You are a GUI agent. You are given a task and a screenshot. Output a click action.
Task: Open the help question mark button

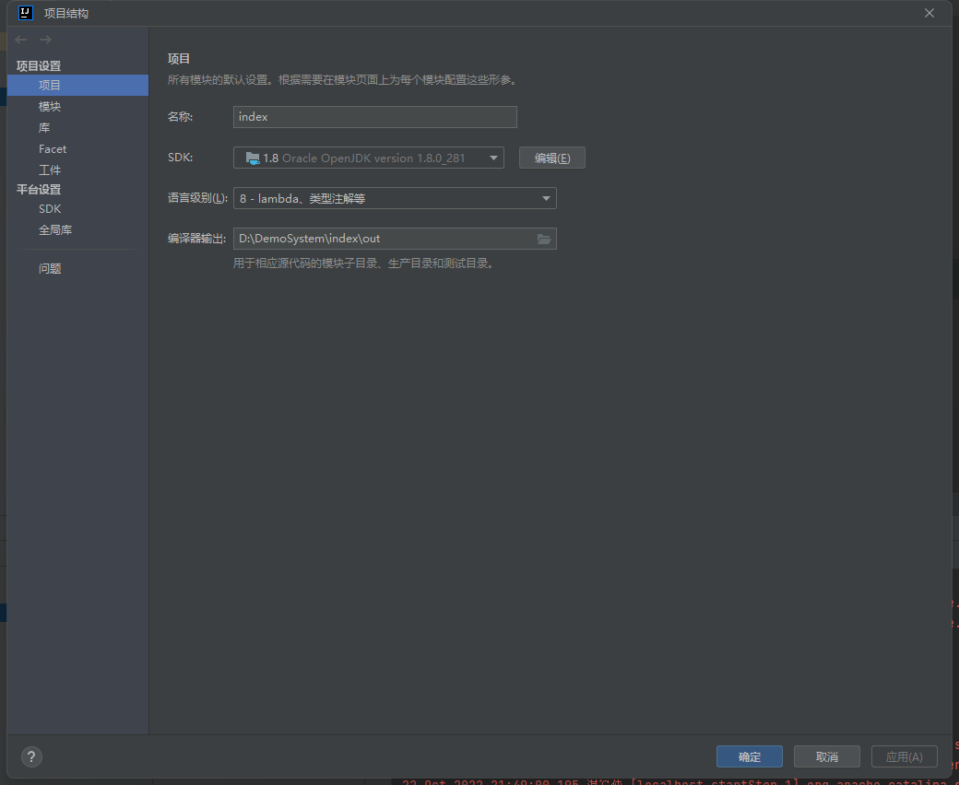(31, 757)
